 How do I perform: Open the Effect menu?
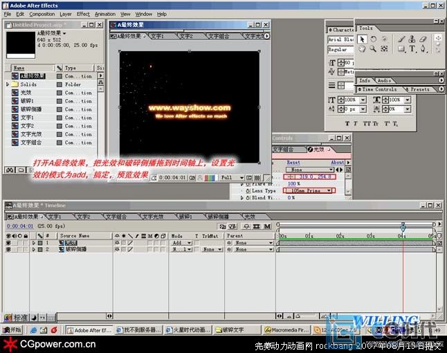pos(83,14)
